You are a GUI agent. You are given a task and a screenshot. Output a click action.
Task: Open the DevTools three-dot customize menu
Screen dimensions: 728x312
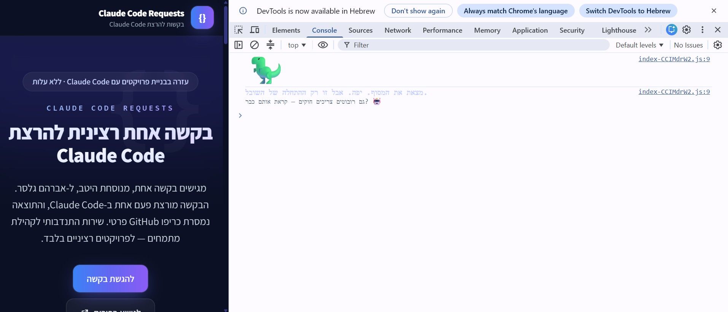click(x=703, y=30)
